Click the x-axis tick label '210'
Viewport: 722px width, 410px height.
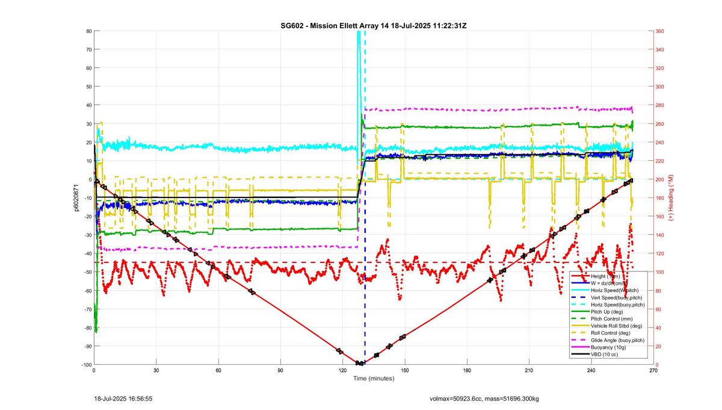coord(529,370)
